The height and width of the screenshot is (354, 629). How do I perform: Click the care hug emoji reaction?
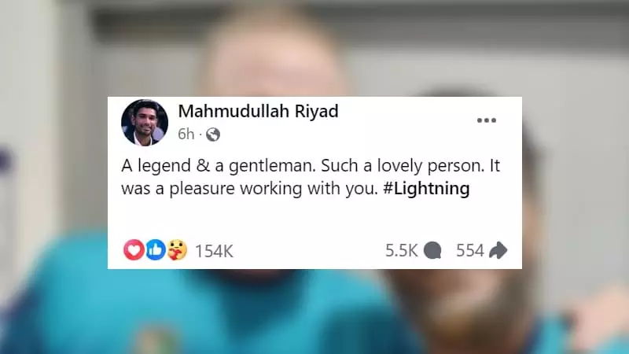coord(177,250)
